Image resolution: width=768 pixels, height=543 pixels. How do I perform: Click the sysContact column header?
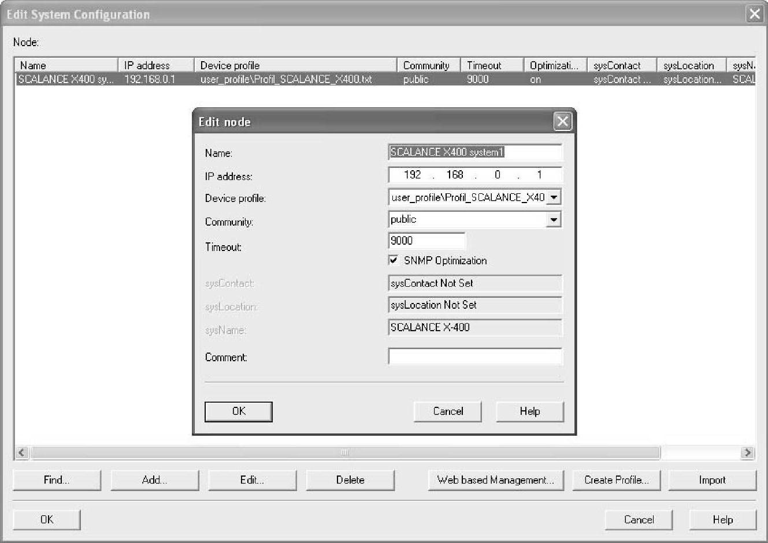622,65
